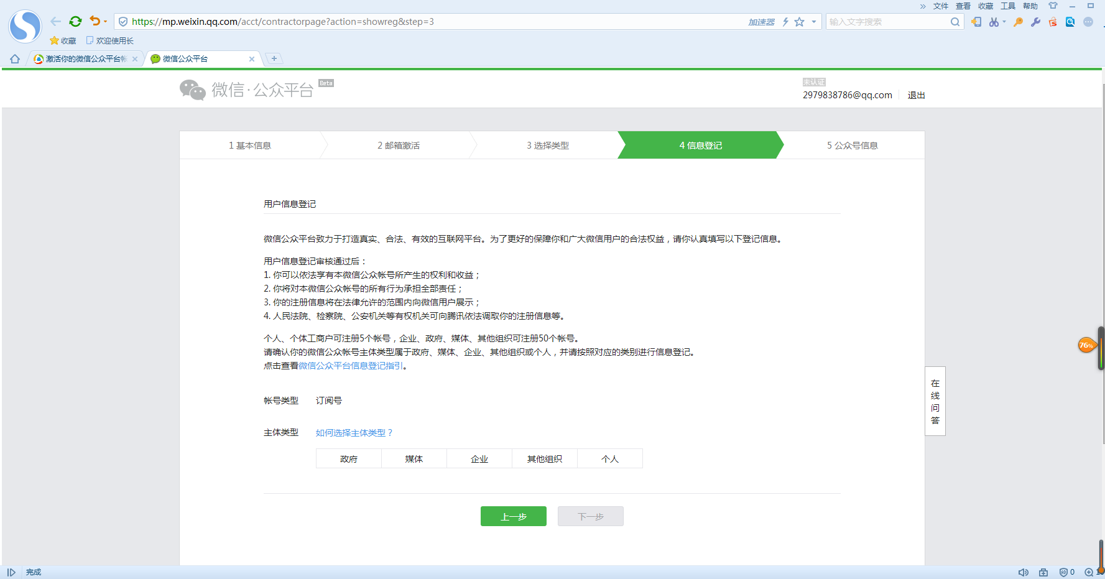Open a new tab with the plus button
Image resolution: width=1105 pixels, height=579 pixels.
(x=274, y=58)
